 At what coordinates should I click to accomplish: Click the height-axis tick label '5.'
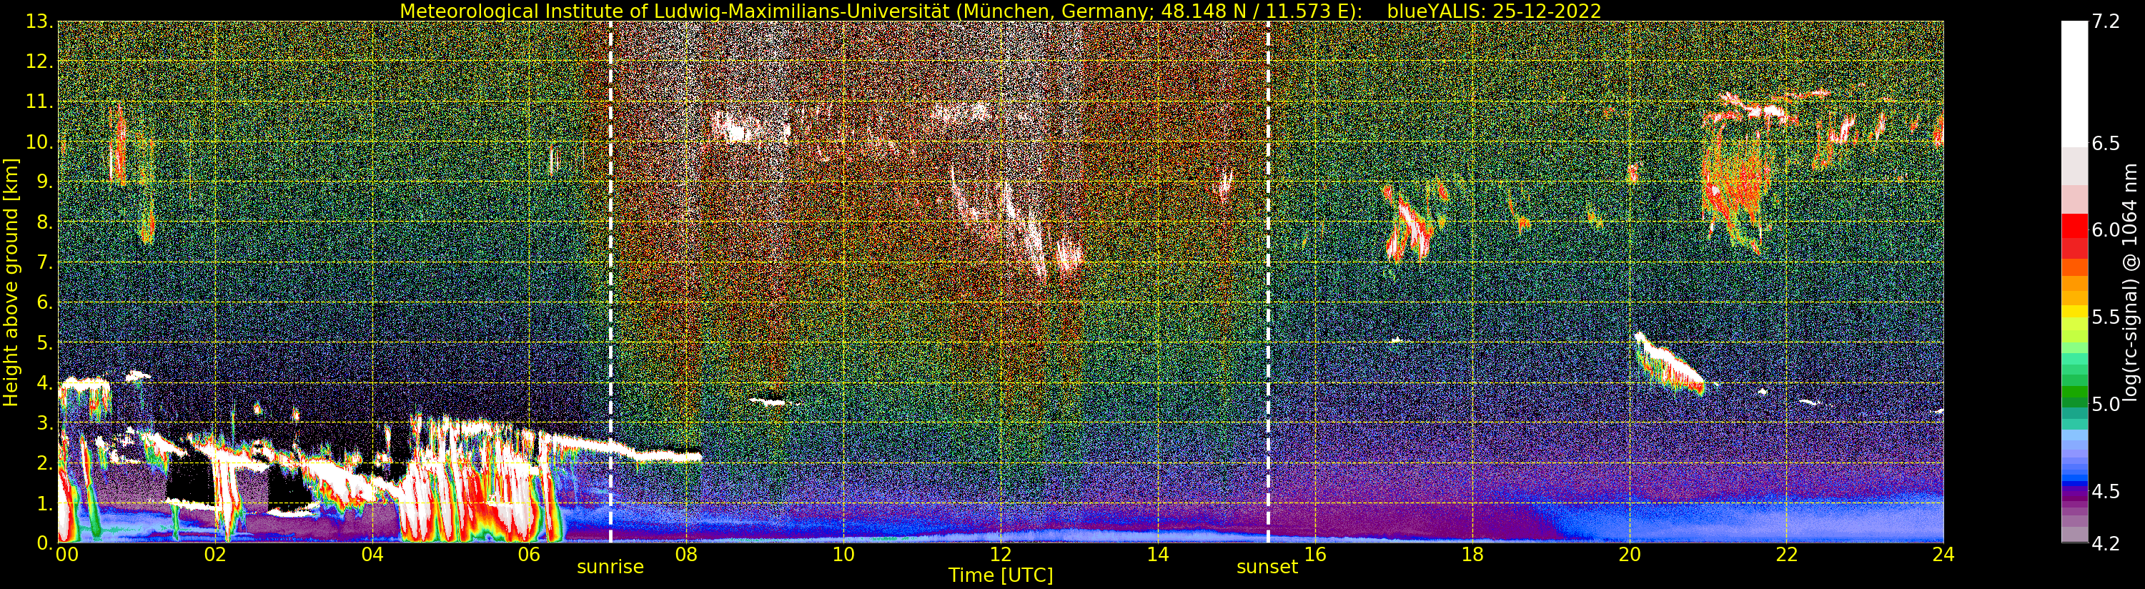(x=45, y=343)
